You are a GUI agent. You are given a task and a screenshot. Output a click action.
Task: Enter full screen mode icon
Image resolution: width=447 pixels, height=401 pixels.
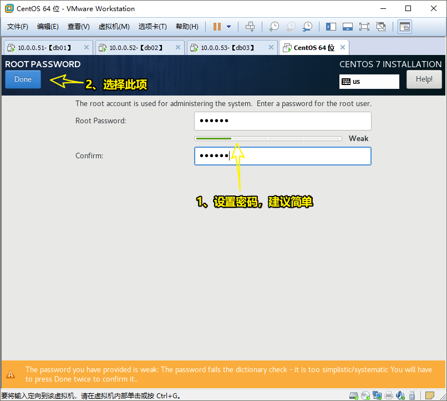(x=364, y=27)
